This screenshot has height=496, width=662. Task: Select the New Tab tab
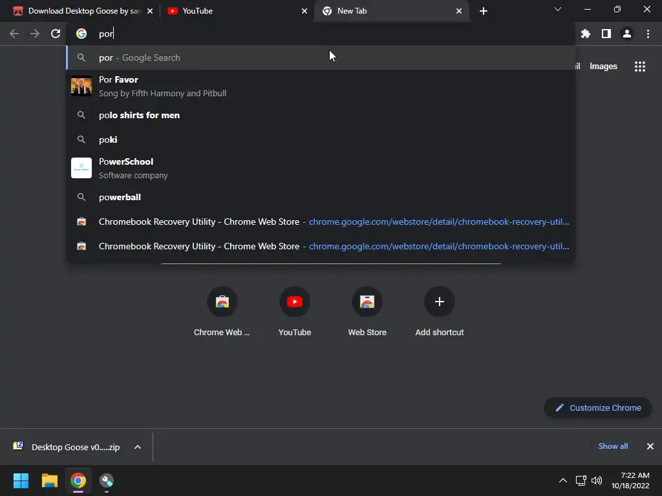pos(391,11)
